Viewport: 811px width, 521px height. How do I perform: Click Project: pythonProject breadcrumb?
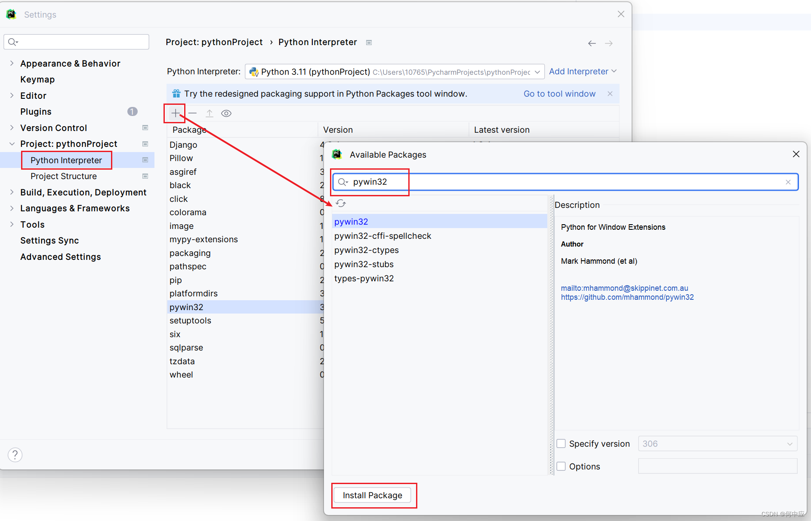pos(214,42)
